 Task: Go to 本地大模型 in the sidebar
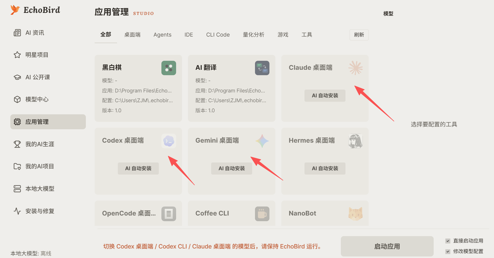pyautogui.click(x=48, y=189)
